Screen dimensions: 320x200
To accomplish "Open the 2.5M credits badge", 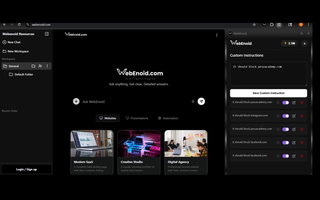I will 289,43.
